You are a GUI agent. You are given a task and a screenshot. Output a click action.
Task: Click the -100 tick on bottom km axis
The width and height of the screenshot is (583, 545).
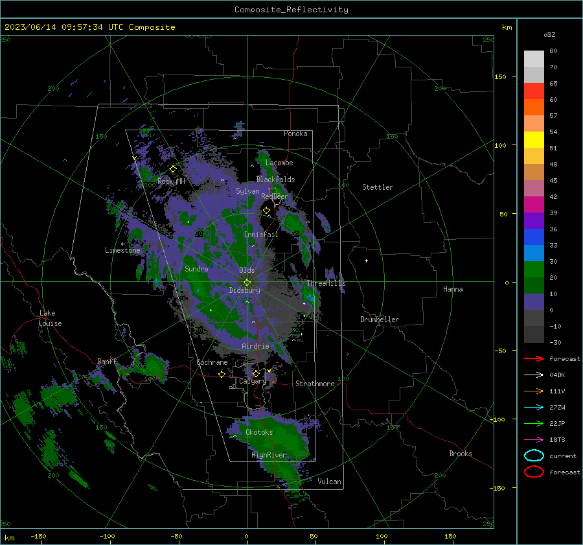[107, 536]
